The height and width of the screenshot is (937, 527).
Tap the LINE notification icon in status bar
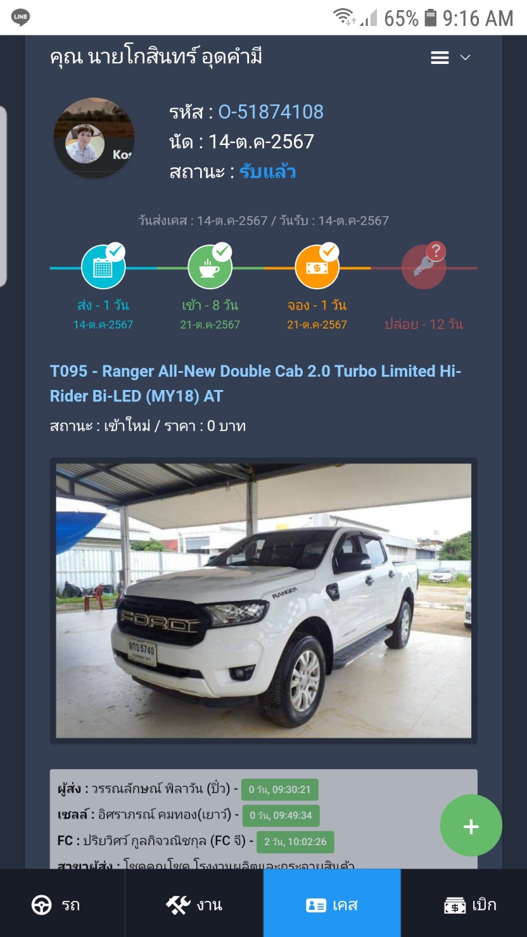[20, 18]
